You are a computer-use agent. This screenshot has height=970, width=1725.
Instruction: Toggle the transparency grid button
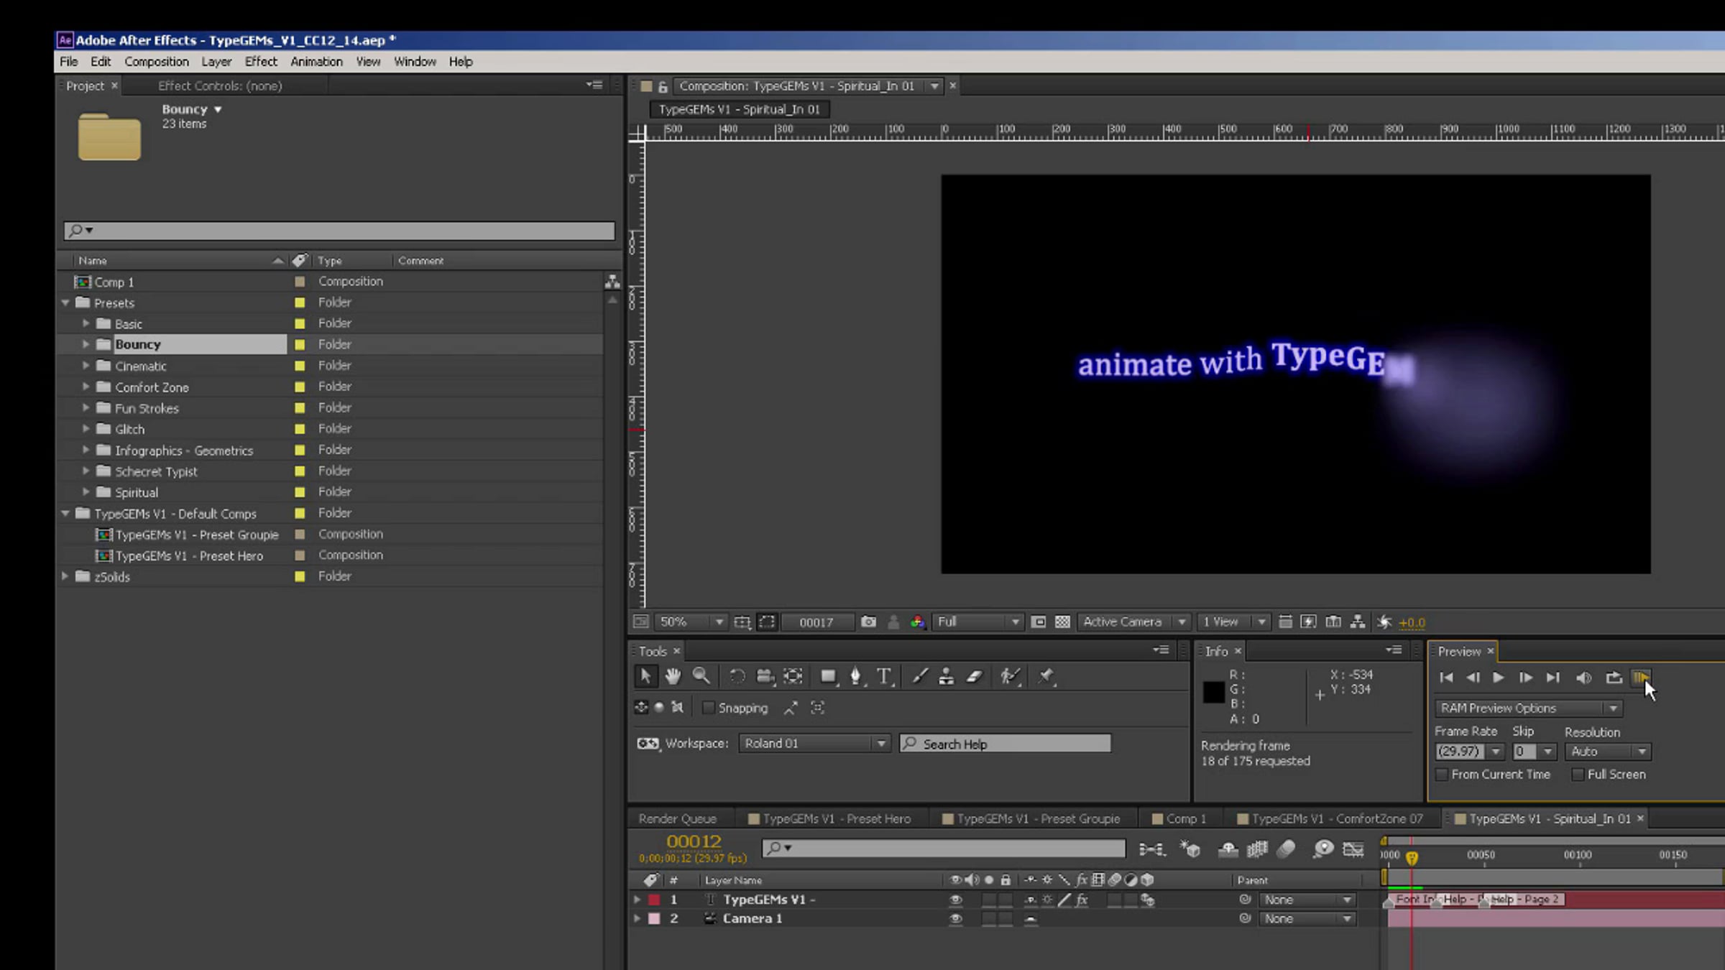coord(1062,622)
